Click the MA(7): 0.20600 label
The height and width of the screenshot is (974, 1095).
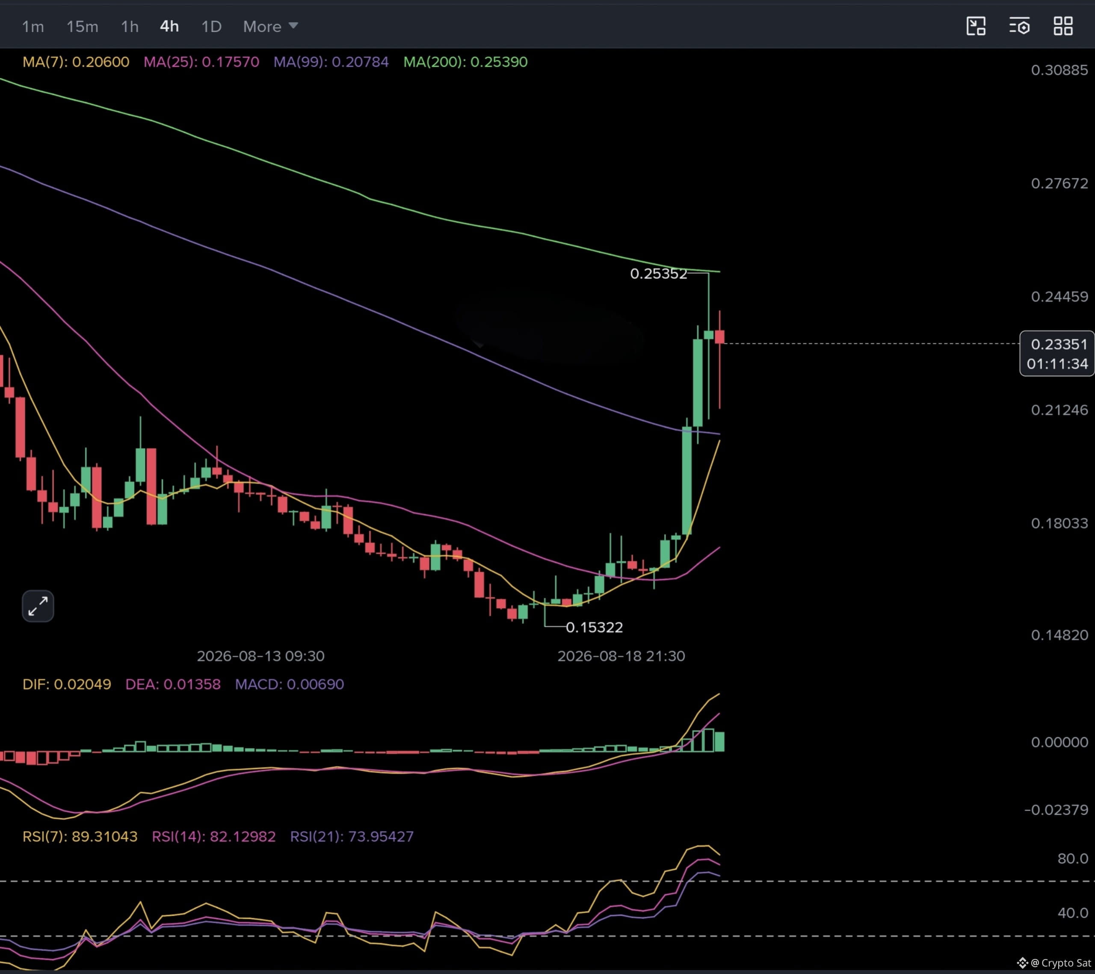[x=76, y=62]
